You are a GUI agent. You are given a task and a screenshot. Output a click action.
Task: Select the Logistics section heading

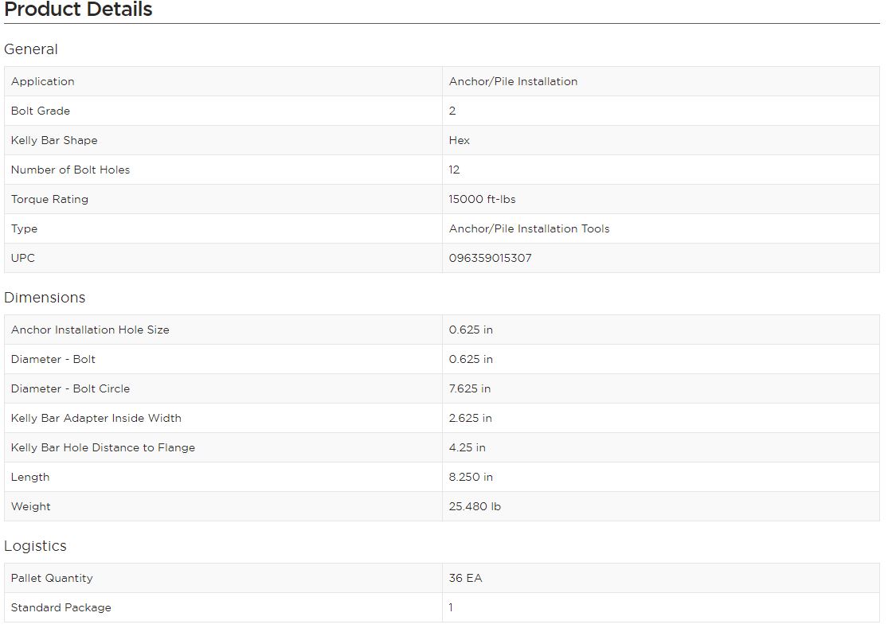coord(35,546)
